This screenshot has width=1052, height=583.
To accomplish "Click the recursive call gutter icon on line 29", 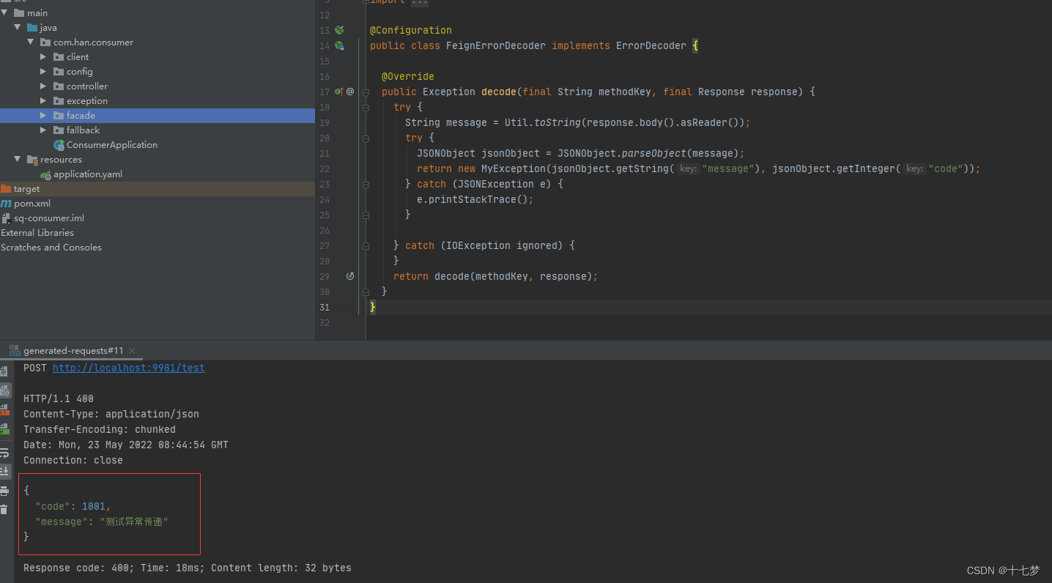I will (x=350, y=276).
